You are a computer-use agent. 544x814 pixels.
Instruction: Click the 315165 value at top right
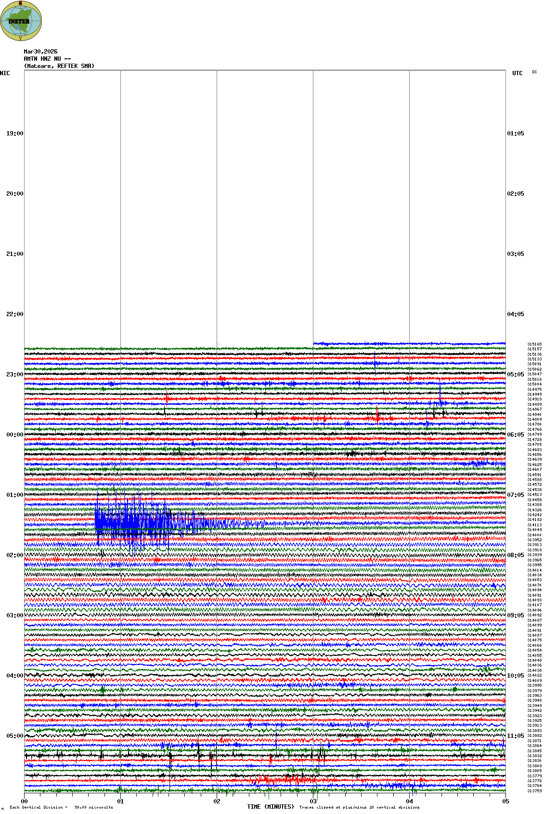coord(534,344)
